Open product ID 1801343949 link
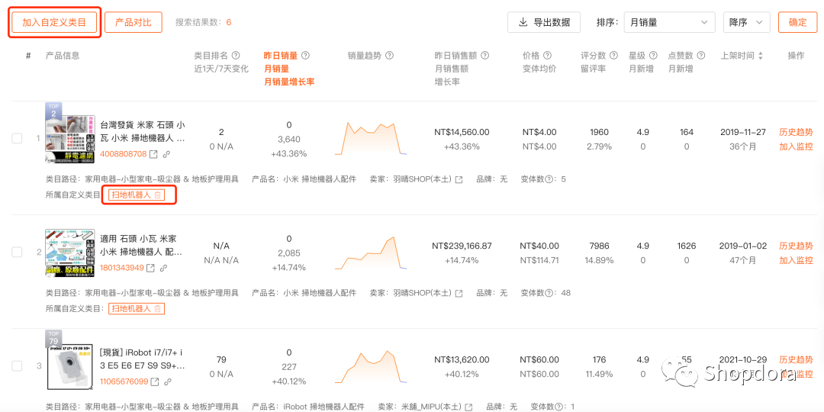Image resolution: width=824 pixels, height=412 pixels. point(122,268)
